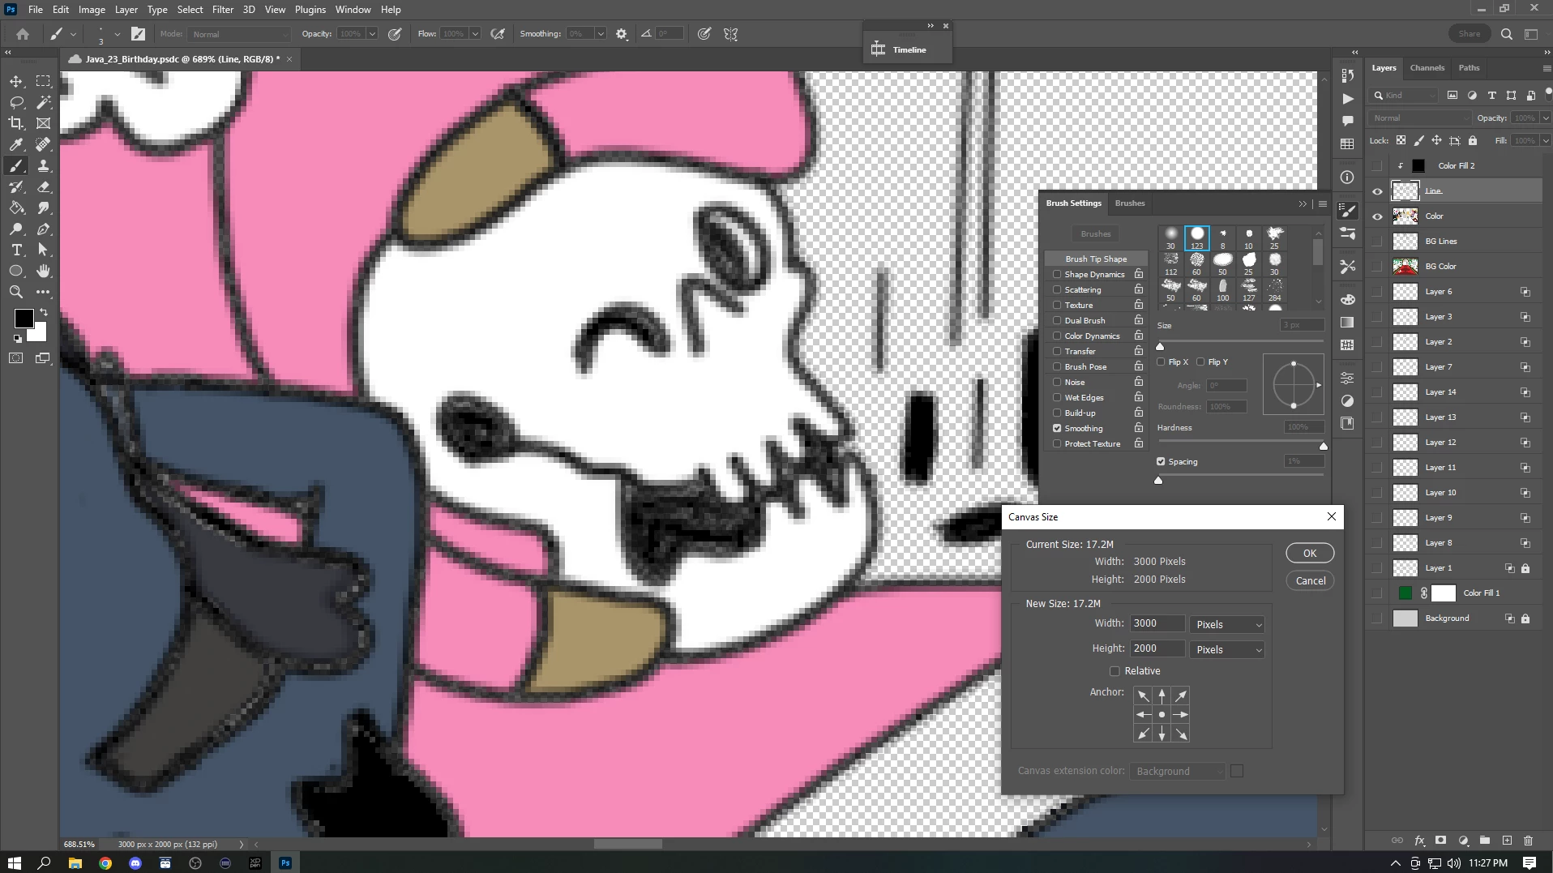Switch to the Brushes tab
The width and height of the screenshot is (1553, 873).
[1129, 203]
